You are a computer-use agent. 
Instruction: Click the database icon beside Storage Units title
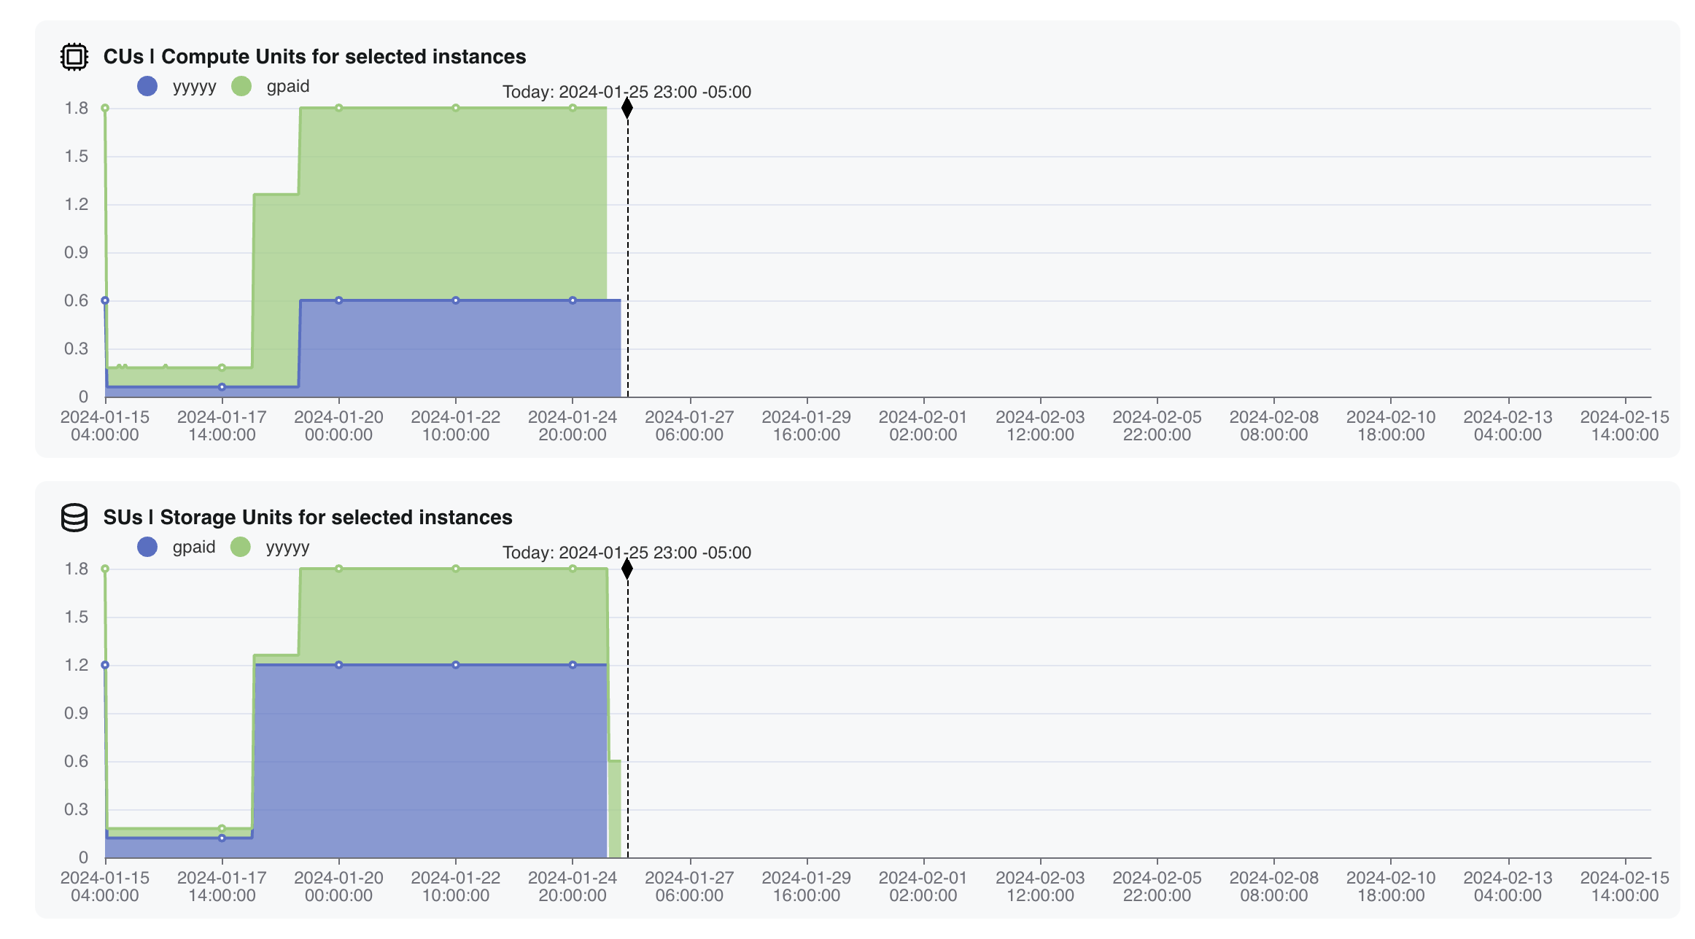click(x=74, y=518)
